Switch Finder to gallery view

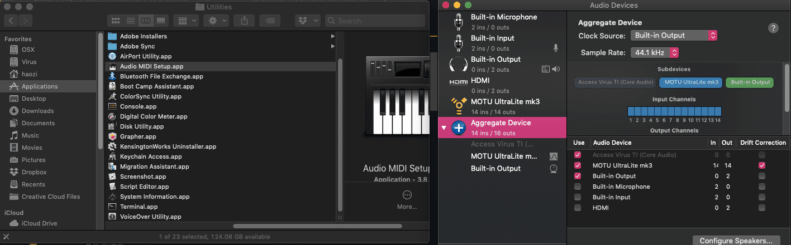pyautogui.click(x=161, y=21)
